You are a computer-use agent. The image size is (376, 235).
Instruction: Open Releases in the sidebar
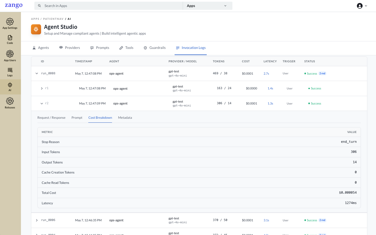10,103
